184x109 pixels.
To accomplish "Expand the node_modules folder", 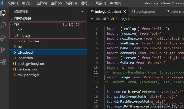I will 28,41.
